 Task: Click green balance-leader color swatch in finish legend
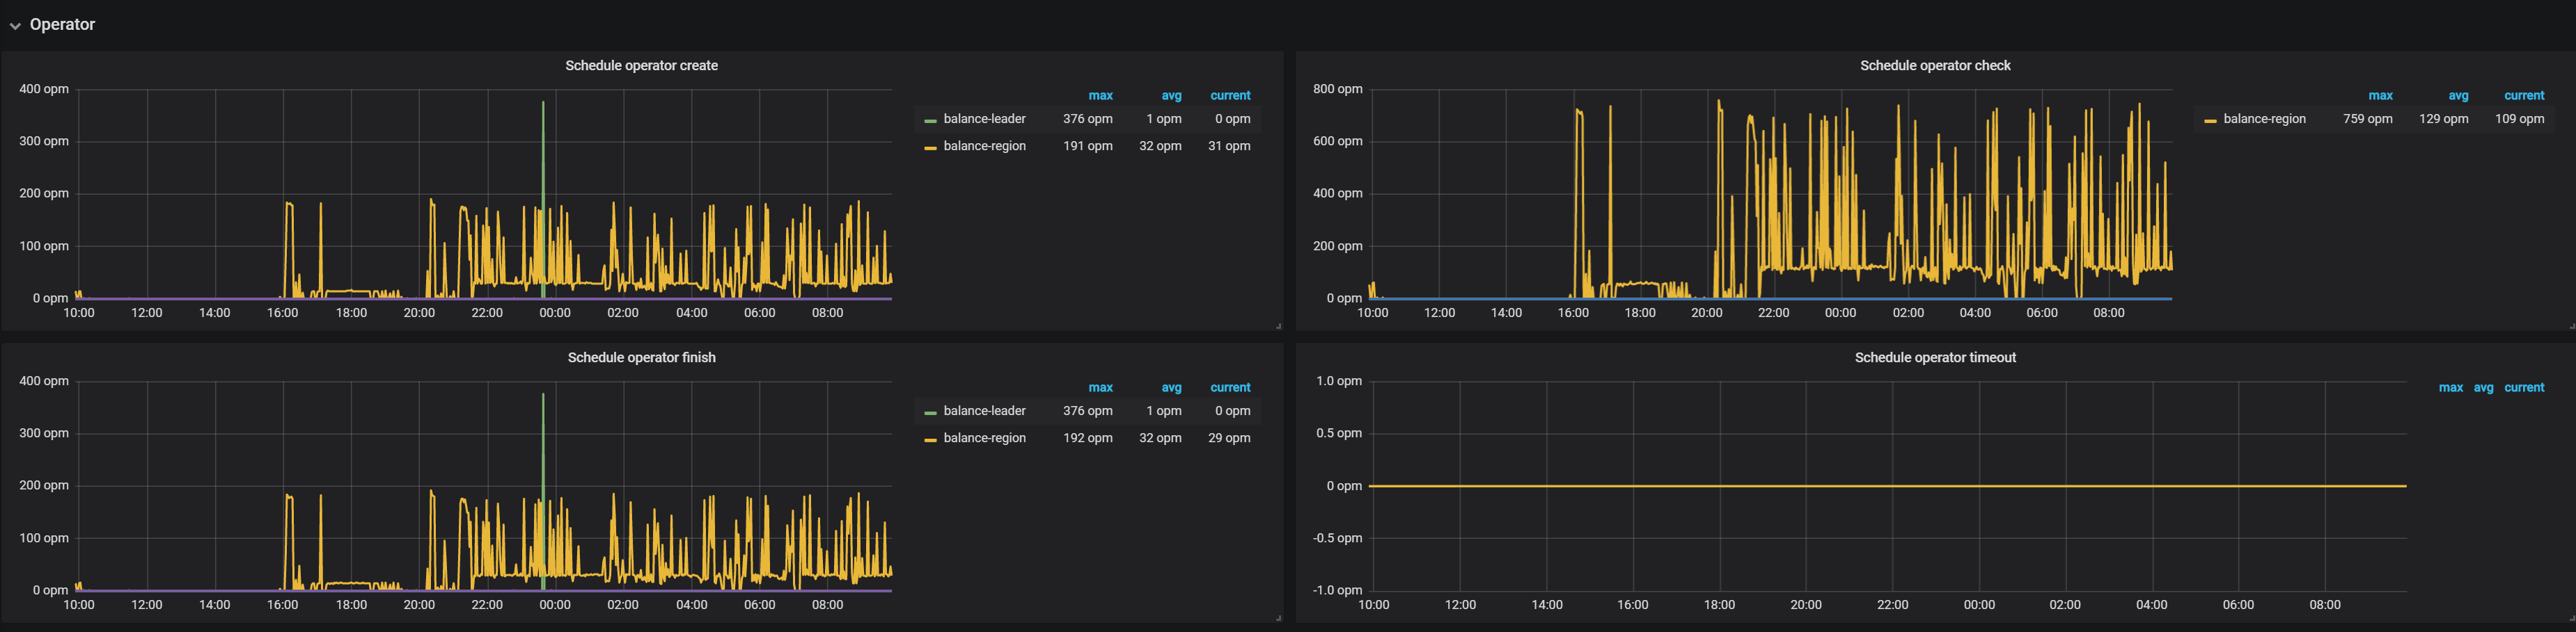point(930,412)
